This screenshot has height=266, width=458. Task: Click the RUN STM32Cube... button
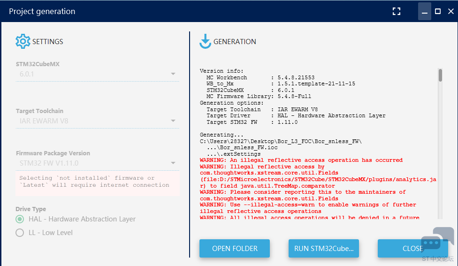point(324,249)
